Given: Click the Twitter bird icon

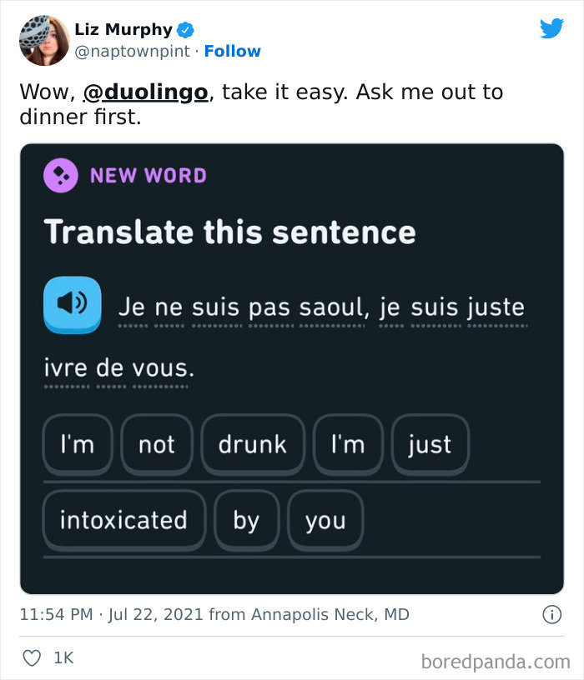Looking at the screenshot, I should point(552,27).
